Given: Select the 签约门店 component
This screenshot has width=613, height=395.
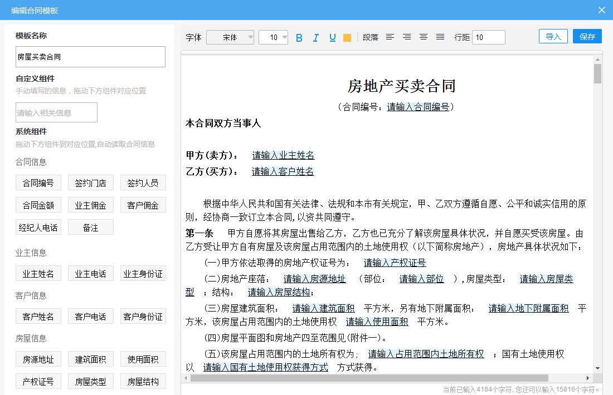Looking at the screenshot, I should point(90,182).
